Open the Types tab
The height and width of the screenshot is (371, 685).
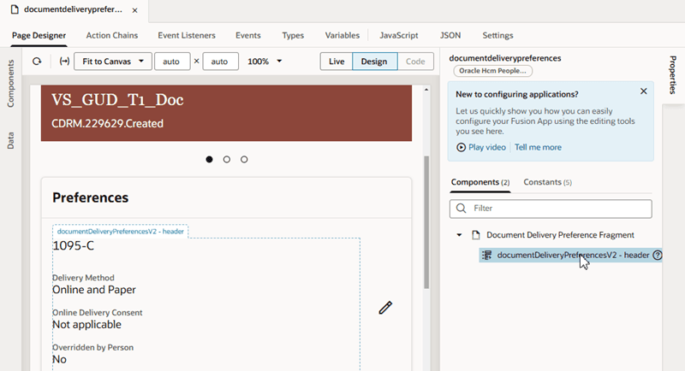(293, 35)
